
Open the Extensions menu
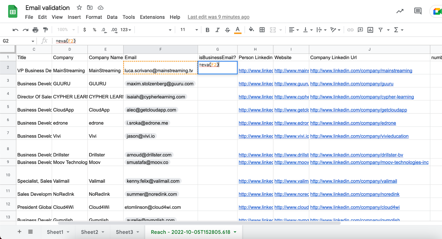pyautogui.click(x=152, y=17)
